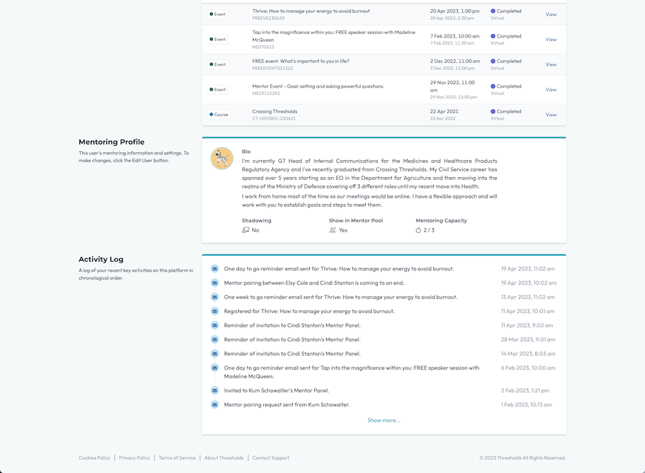View the Thrive energy burnout event
This screenshot has height=473, width=645.
pyautogui.click(x=551, y=14)
